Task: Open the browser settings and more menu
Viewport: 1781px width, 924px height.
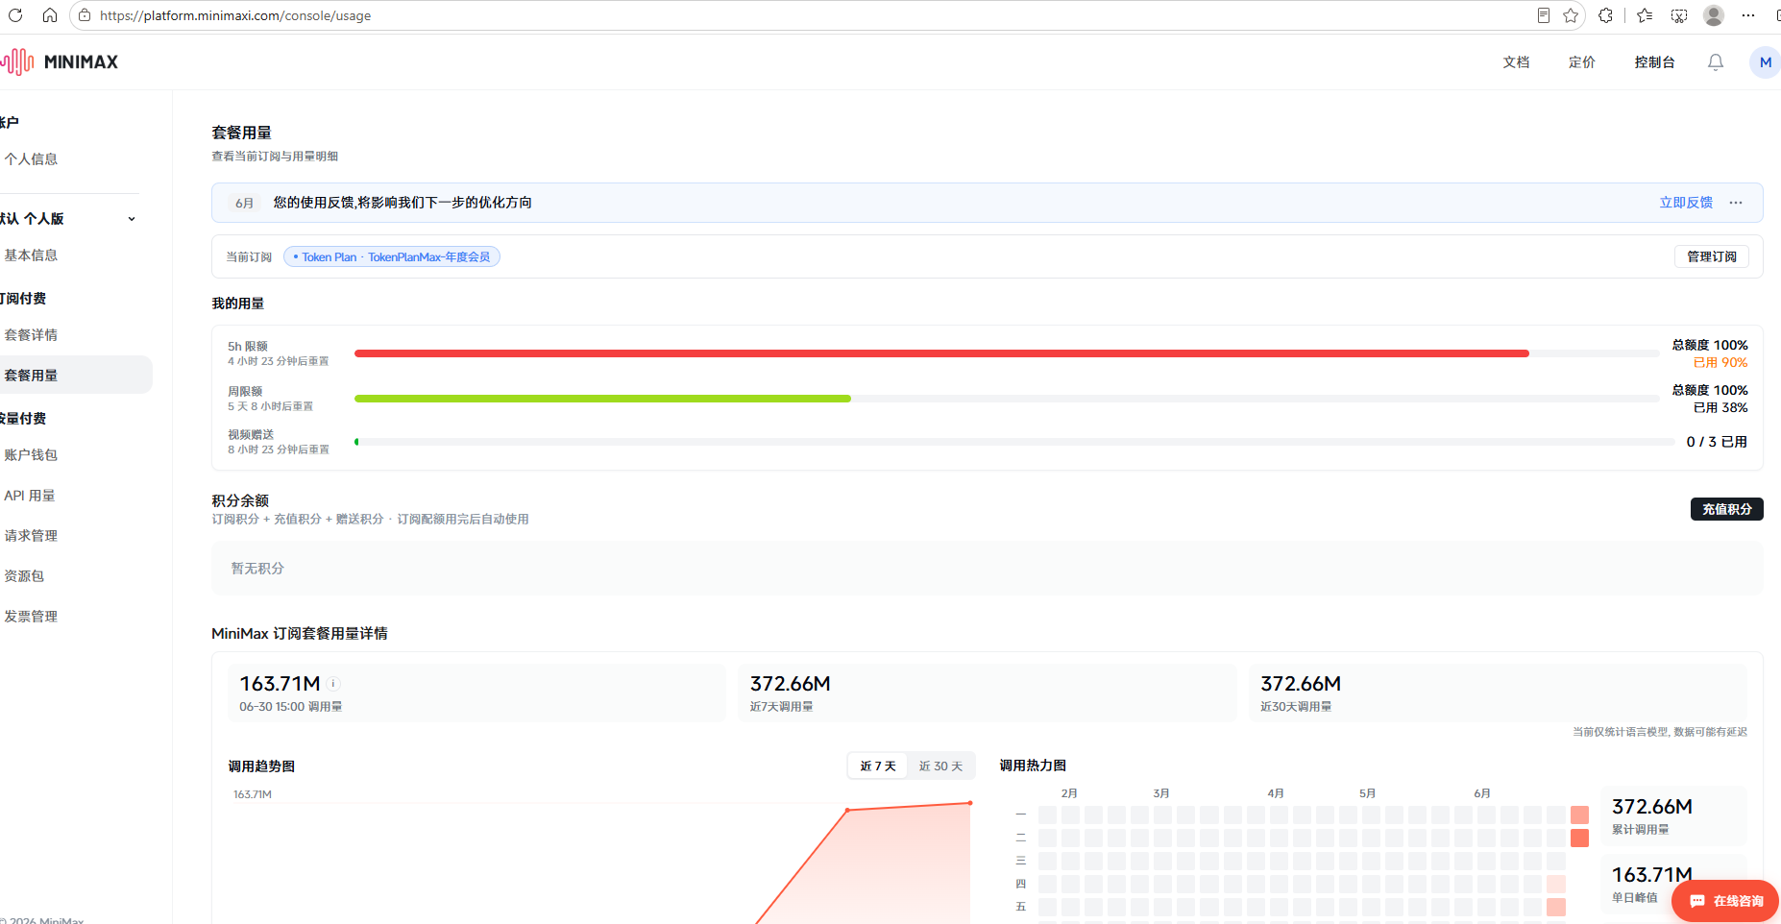Action: [1748, 15]
